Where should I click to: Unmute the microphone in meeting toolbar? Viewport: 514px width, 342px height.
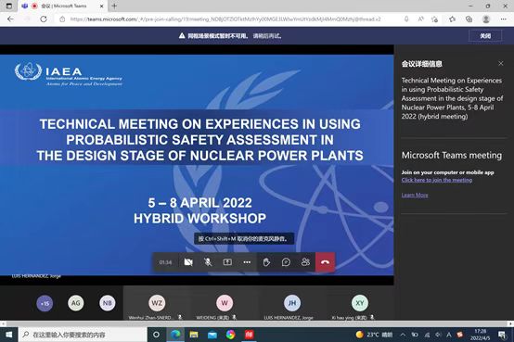208,262
